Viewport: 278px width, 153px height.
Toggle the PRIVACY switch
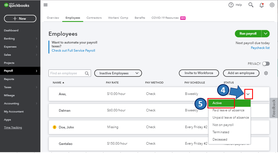[x=266, y=64]
